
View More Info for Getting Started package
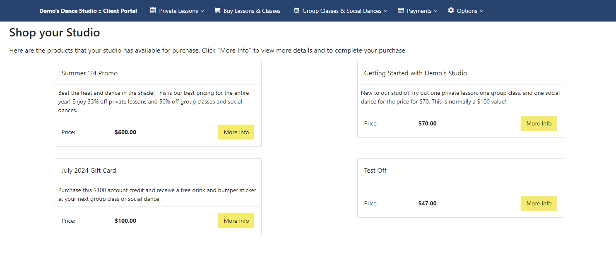tap(539, 123)
